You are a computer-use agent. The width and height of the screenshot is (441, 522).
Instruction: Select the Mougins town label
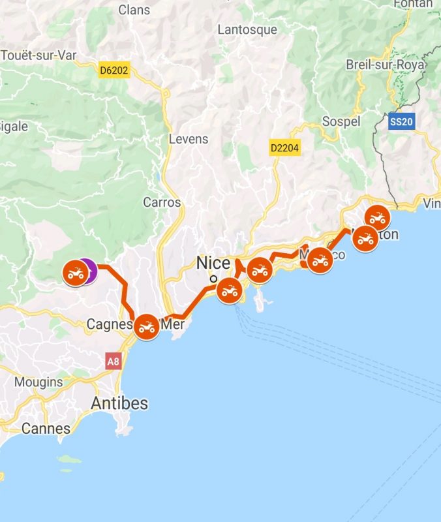point(38,382)
